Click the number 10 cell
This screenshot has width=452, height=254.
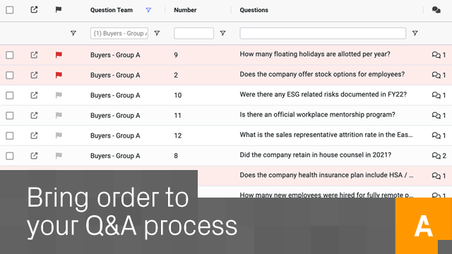177,95
